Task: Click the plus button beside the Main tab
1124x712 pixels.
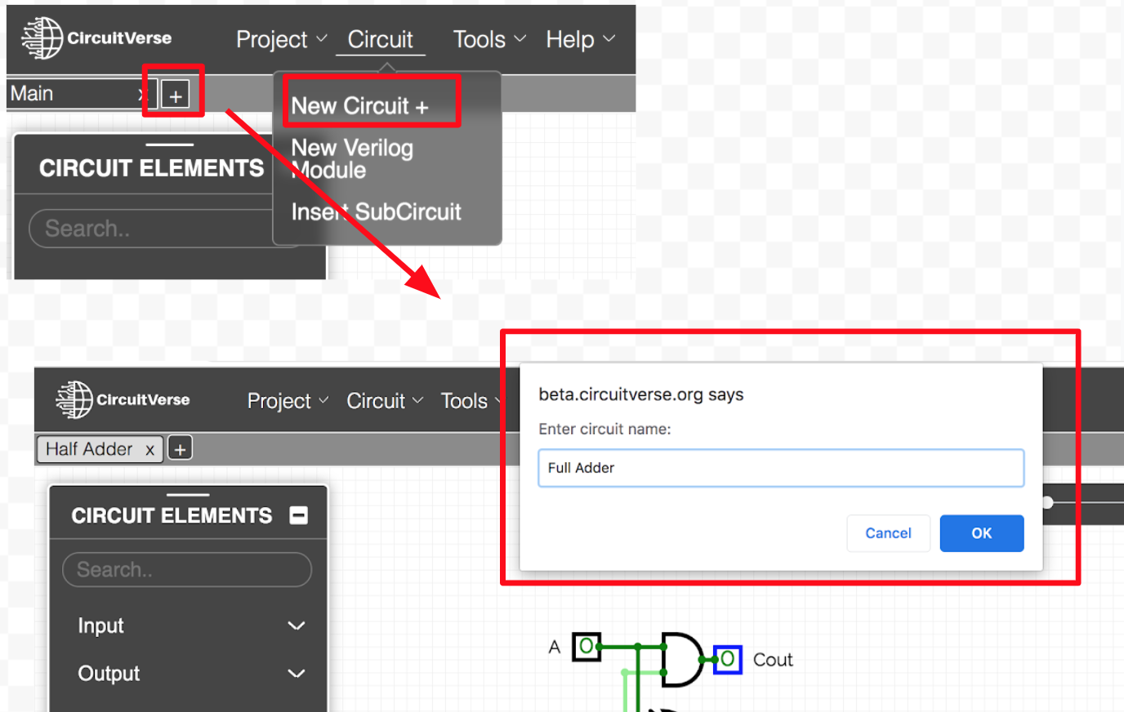Action: click(175, 96)
